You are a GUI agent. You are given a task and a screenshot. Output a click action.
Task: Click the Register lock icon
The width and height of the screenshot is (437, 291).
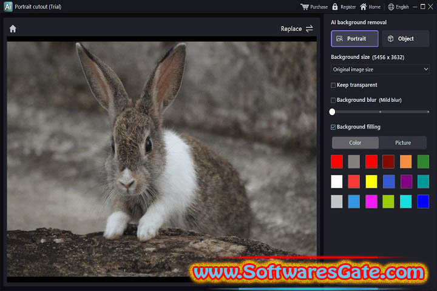coord(335,7)
